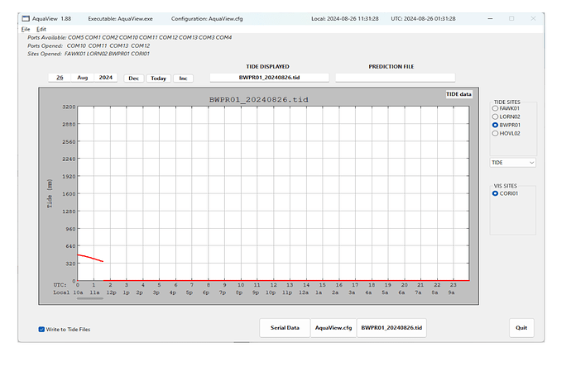Click the Inc button to increment date
This screenshot has width=571, height=366.
[183, 78]
